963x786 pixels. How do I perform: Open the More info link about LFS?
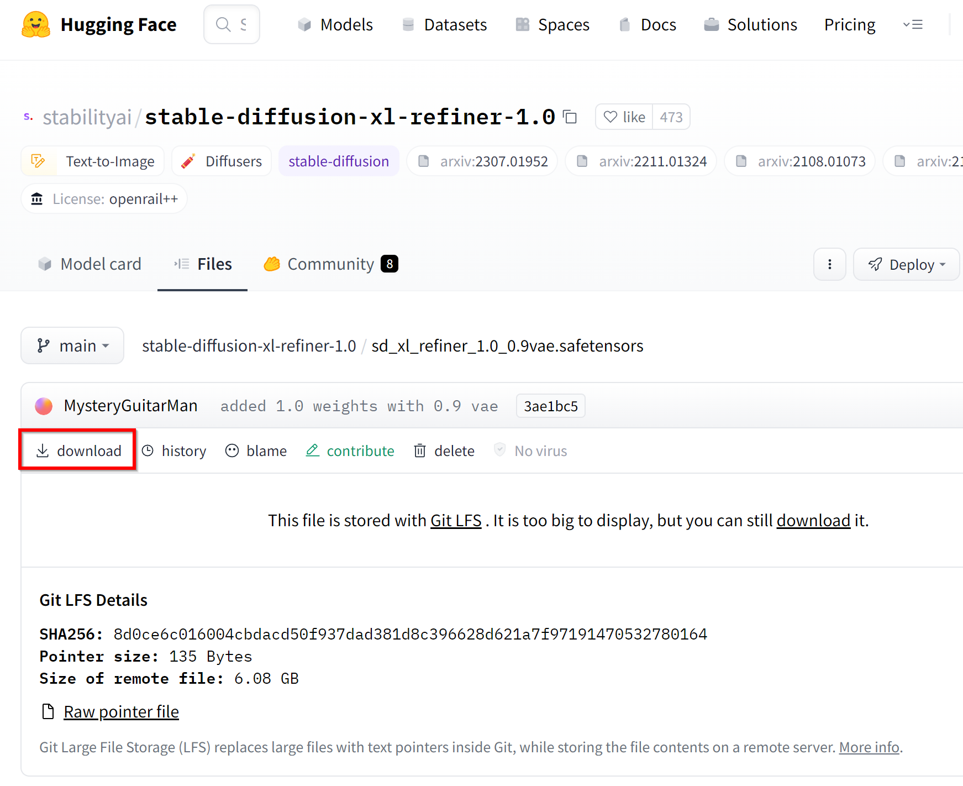pos(869,747)
